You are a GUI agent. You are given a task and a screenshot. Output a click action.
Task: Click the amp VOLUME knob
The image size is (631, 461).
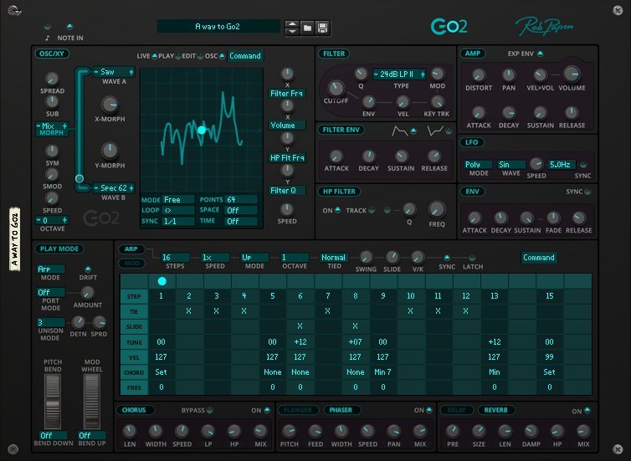point(572,74)
